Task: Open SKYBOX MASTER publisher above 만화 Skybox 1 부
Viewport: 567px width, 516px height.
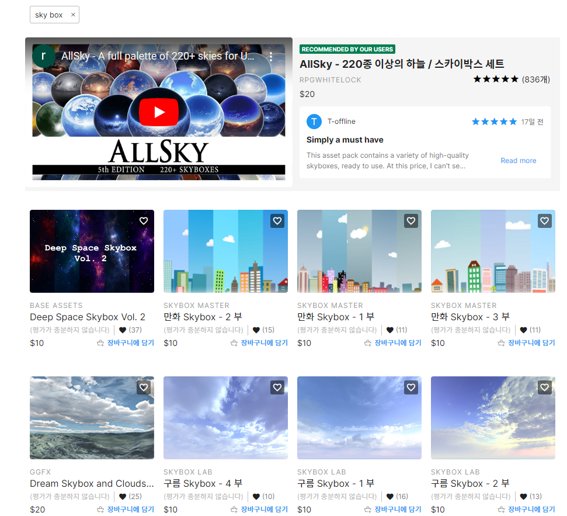Action: pos(330,306)
